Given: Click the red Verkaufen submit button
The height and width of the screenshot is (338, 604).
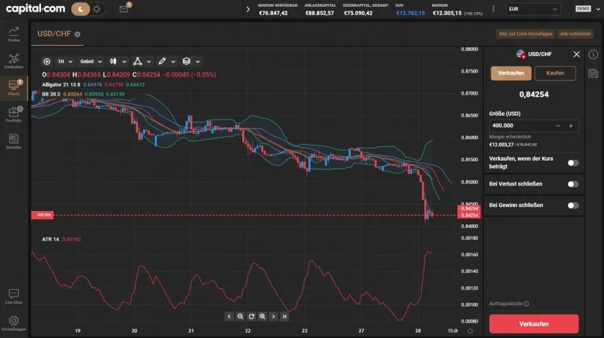Looking at the screenshot, I should pyautogui.click(x=534, y=323).
